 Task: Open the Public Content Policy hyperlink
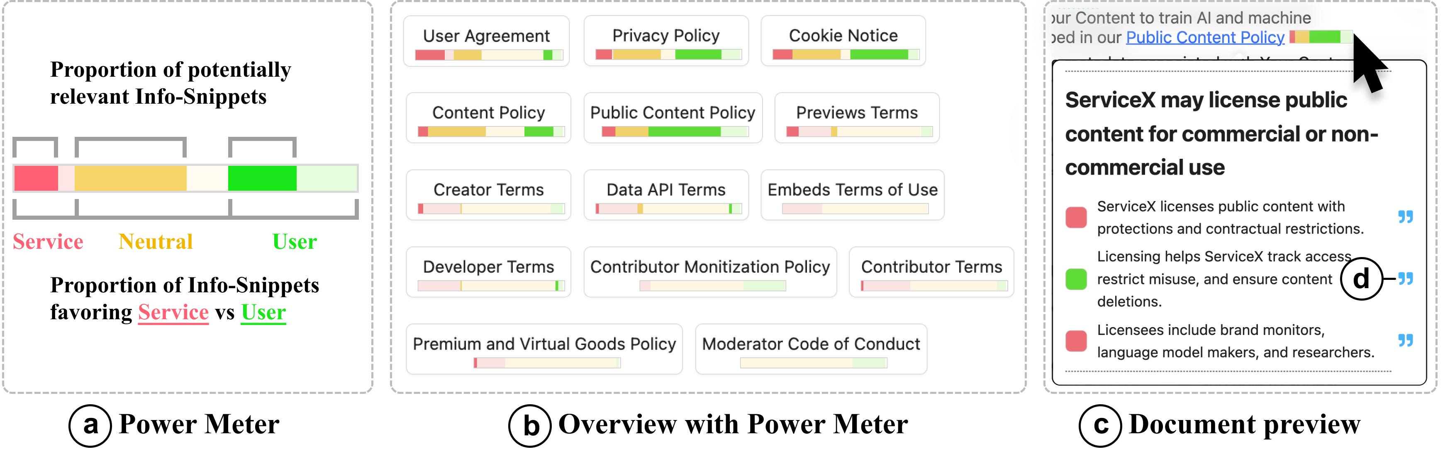point(1204,38)
